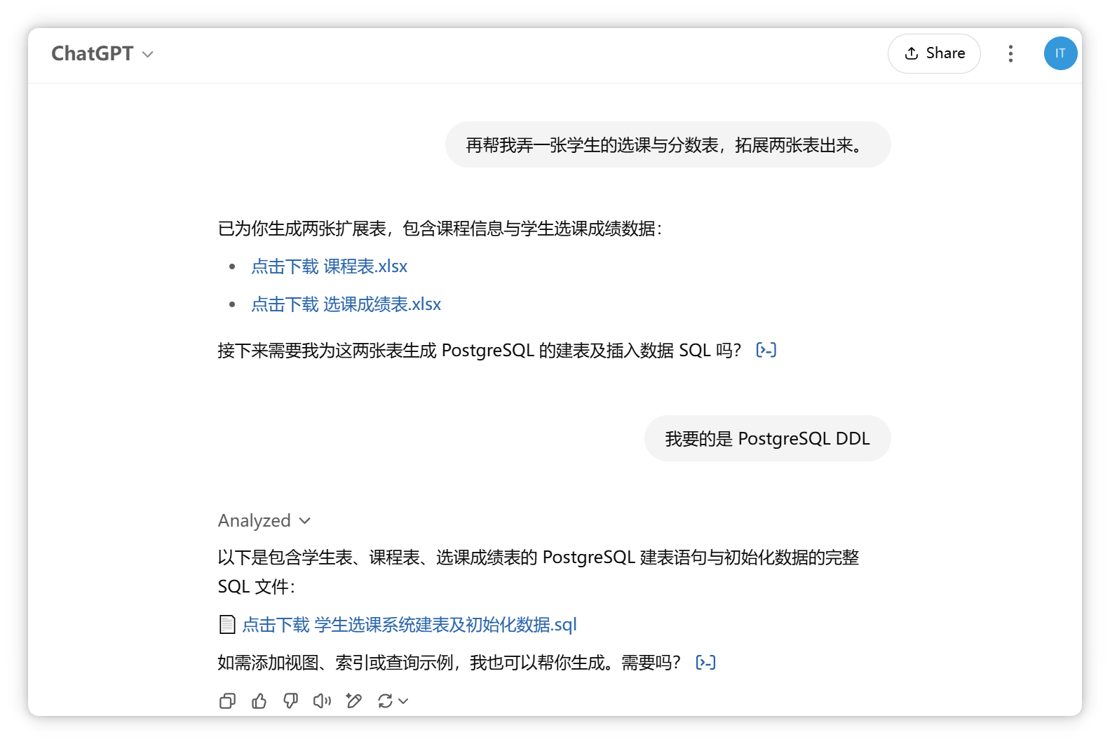Open the three-dot more options menu
The height and width of the screenshot is (744, 1110).
(x=1010, y=54)
